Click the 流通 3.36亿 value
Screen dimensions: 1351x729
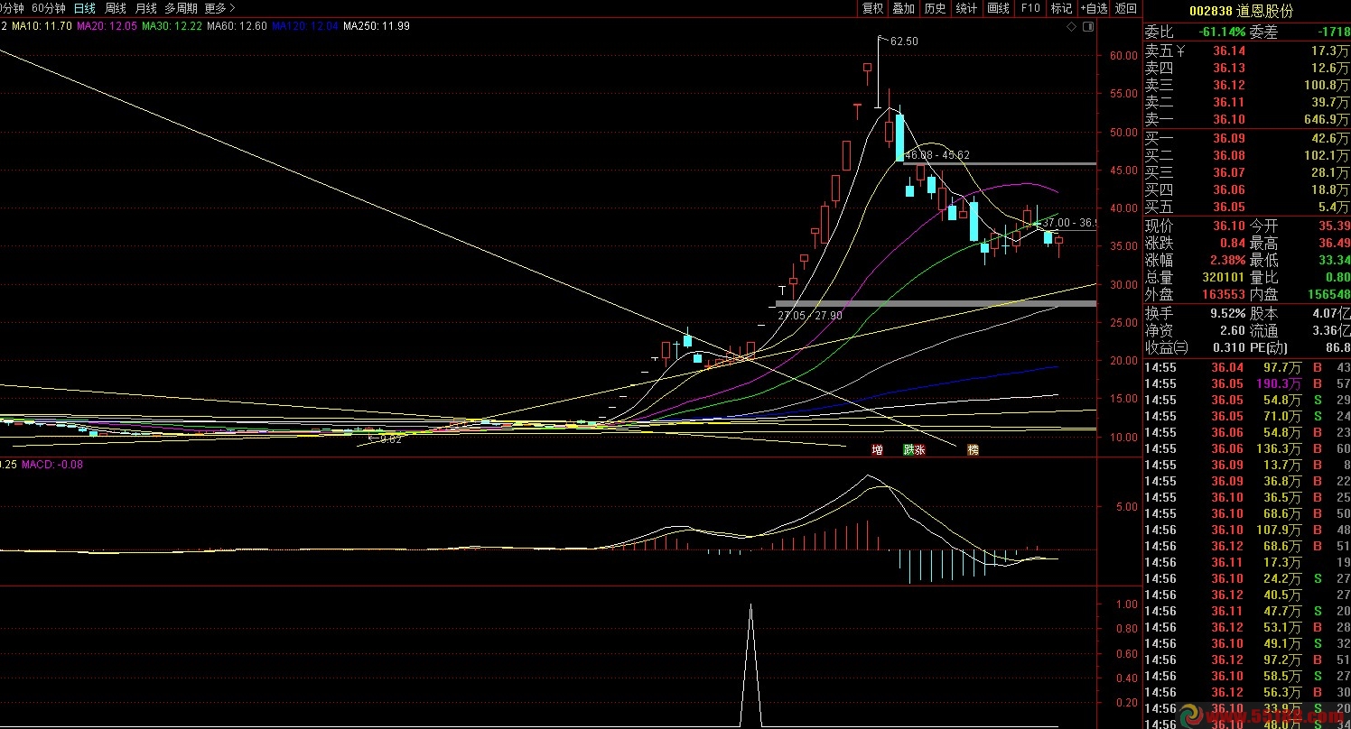click(1332, 331)
